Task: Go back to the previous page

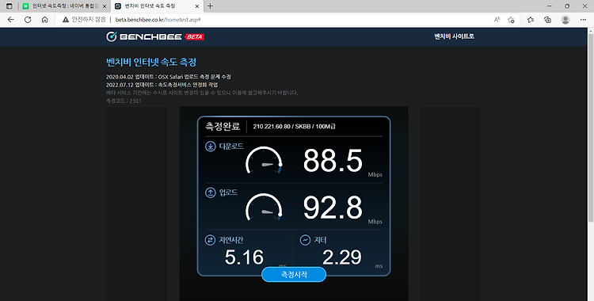Action: (10, 20)
